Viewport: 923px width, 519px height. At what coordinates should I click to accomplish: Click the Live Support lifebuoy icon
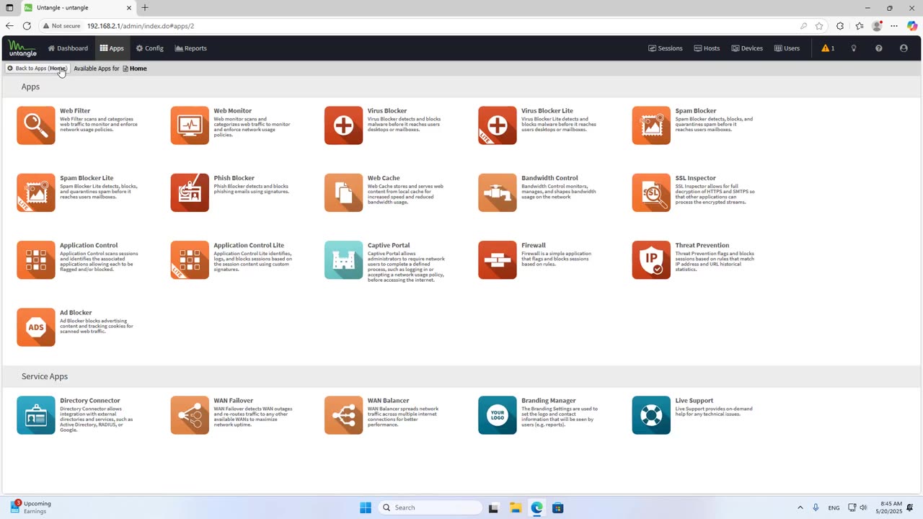click(651, 415)
